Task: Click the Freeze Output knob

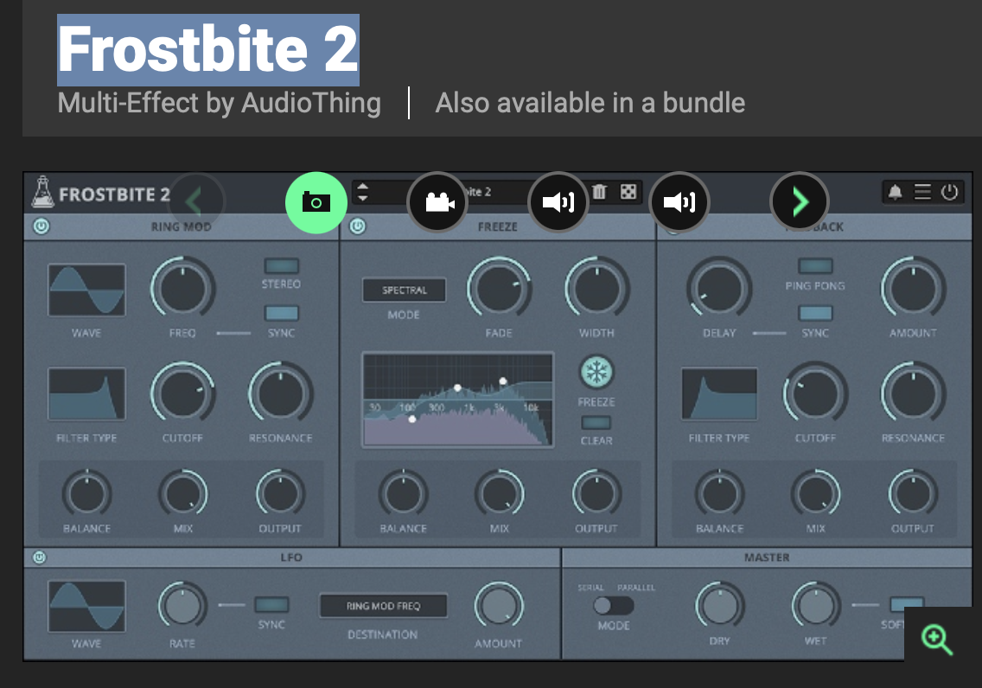Action: coord(596,494)
